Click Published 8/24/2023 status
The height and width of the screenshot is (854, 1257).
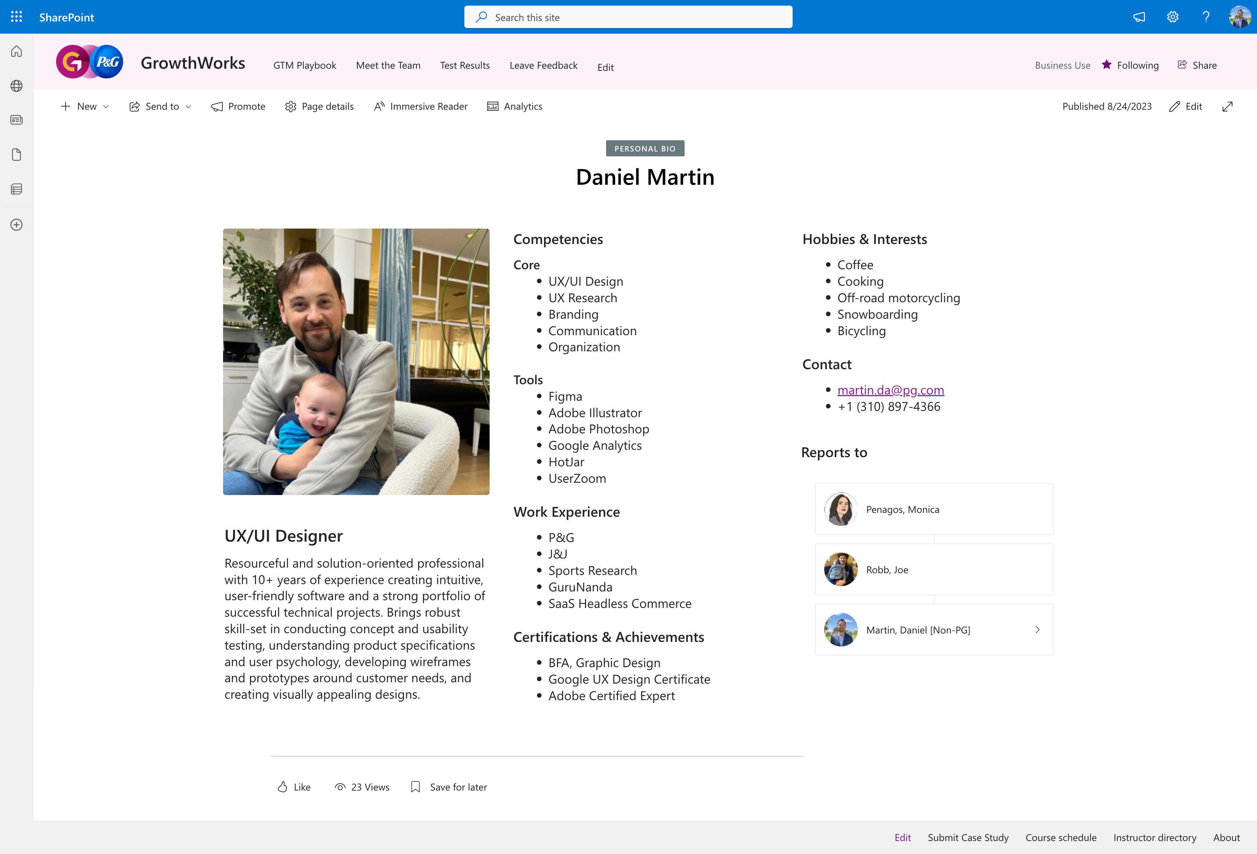click(x=1107, y=107)
